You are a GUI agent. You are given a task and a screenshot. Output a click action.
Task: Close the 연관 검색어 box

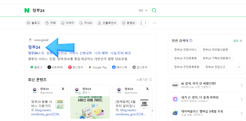(x=241, y=41)
